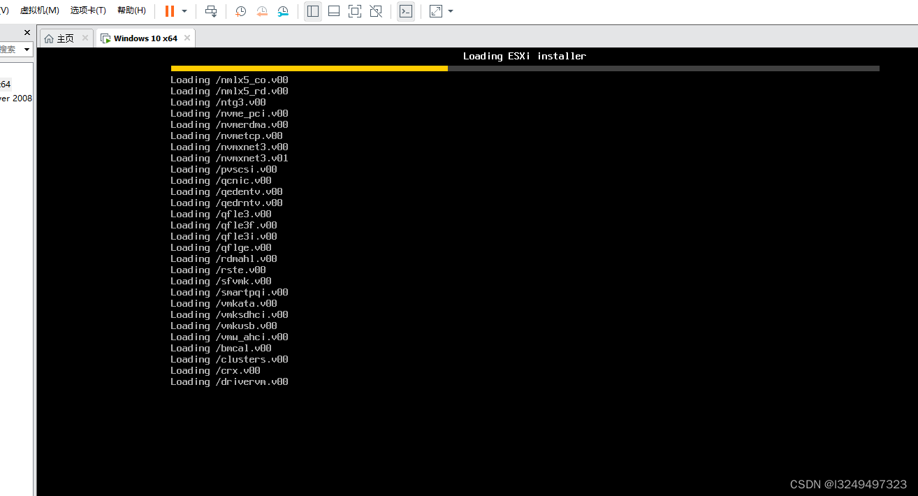Click the line Loading /qfle3f.v00
Screen dimensions: 918x496
click(x=224, y=225)
